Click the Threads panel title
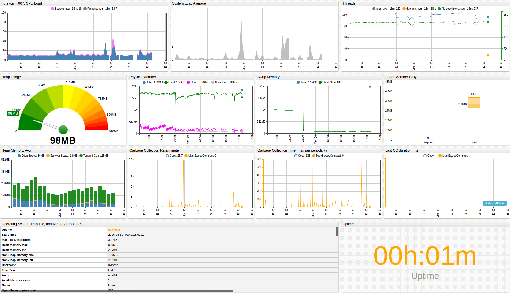Image resolution: width=510 pixels, height=293 pixels. point(349,3)
